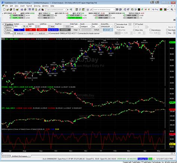Open the Type a symbol/command dropdown

(x=66, y=9)
